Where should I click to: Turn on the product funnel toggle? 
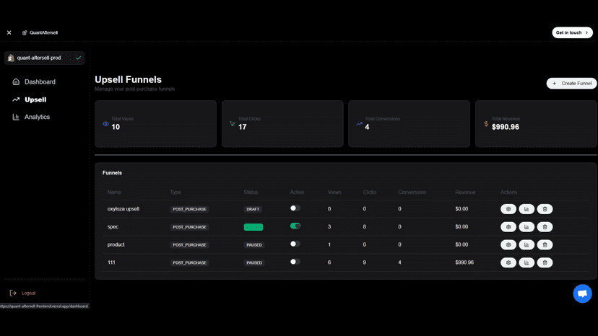[295, 244]
